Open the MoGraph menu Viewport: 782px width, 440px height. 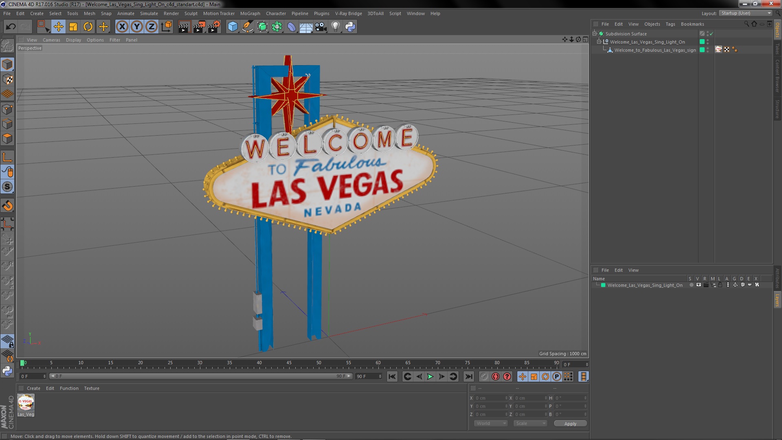point(250,13)
